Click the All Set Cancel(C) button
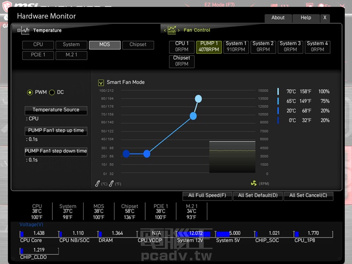This screenshot has height=264, width=352. pyautogui.click(x=308, y=196)
